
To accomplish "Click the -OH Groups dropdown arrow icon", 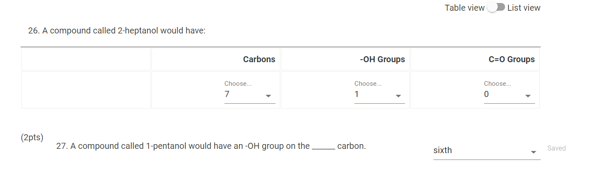I will click(x=398, y=96).
